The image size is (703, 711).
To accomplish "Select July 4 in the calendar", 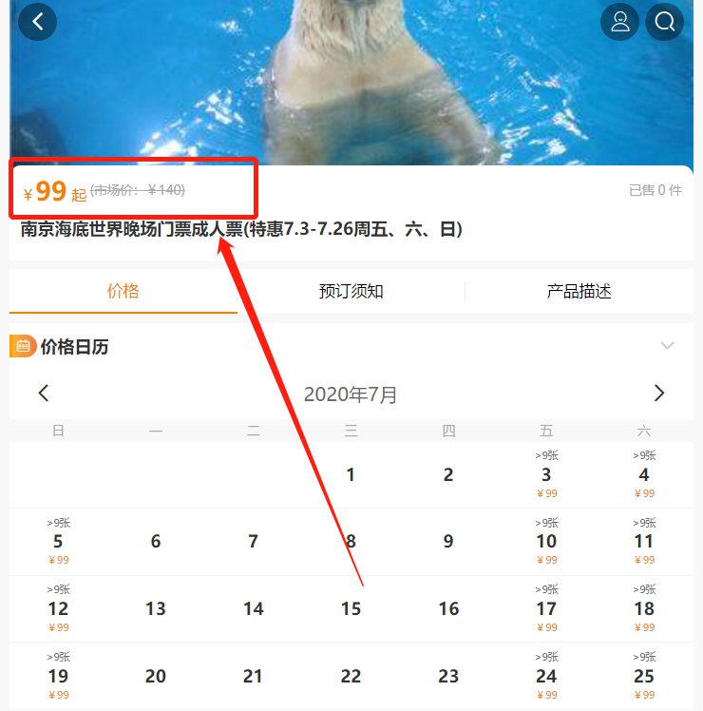I will coord(643,474).
